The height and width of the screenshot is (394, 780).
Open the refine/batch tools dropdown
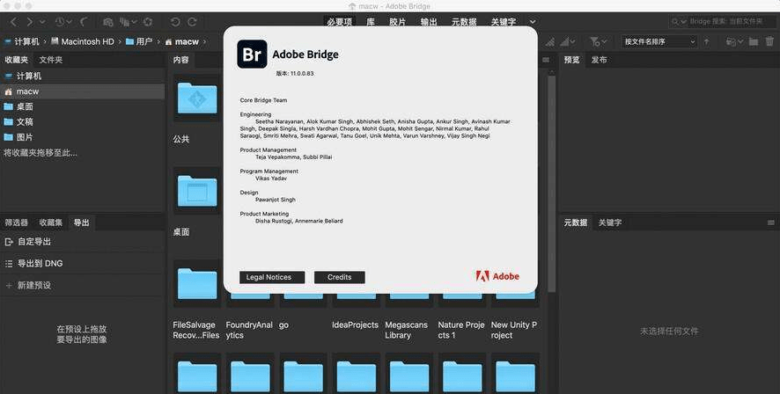coord(129,22)
